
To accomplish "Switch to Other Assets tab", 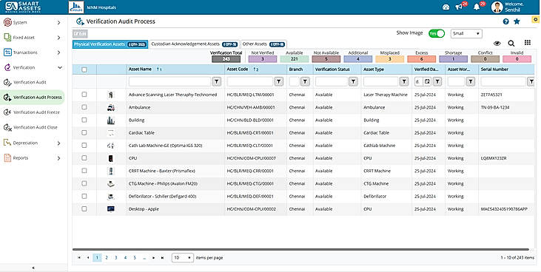I will 263,44.
